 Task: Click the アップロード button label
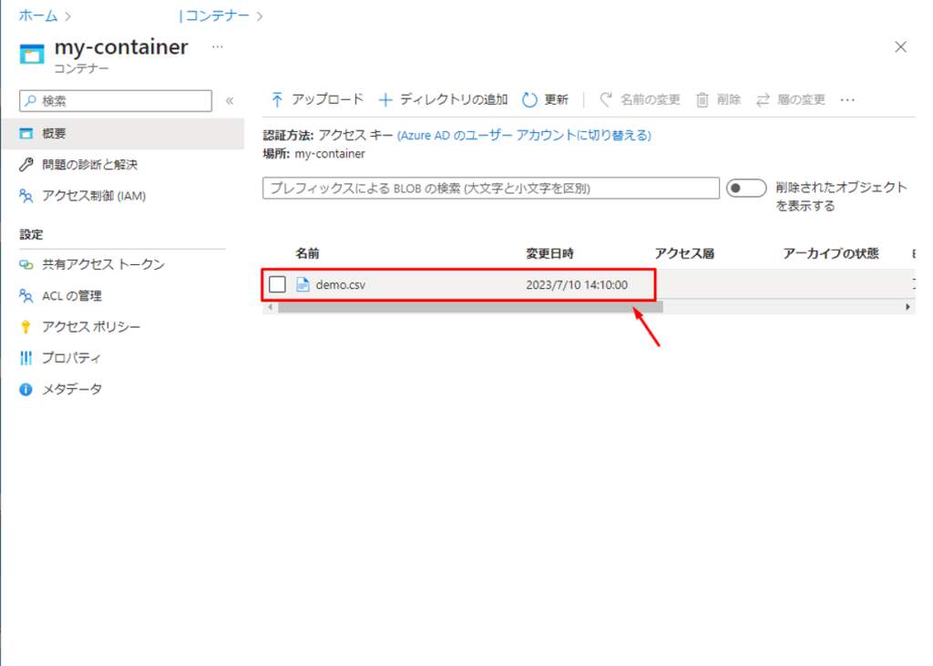coord(327,99)
